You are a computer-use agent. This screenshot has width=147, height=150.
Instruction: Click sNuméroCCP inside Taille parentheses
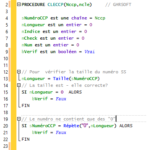(84, 79)
